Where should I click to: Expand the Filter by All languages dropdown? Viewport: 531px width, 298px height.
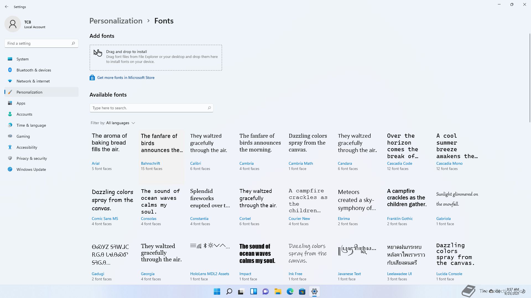pos(113,123)
